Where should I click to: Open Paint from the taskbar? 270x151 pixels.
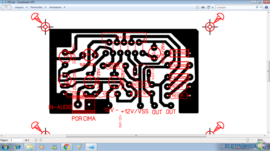point(79,147)
